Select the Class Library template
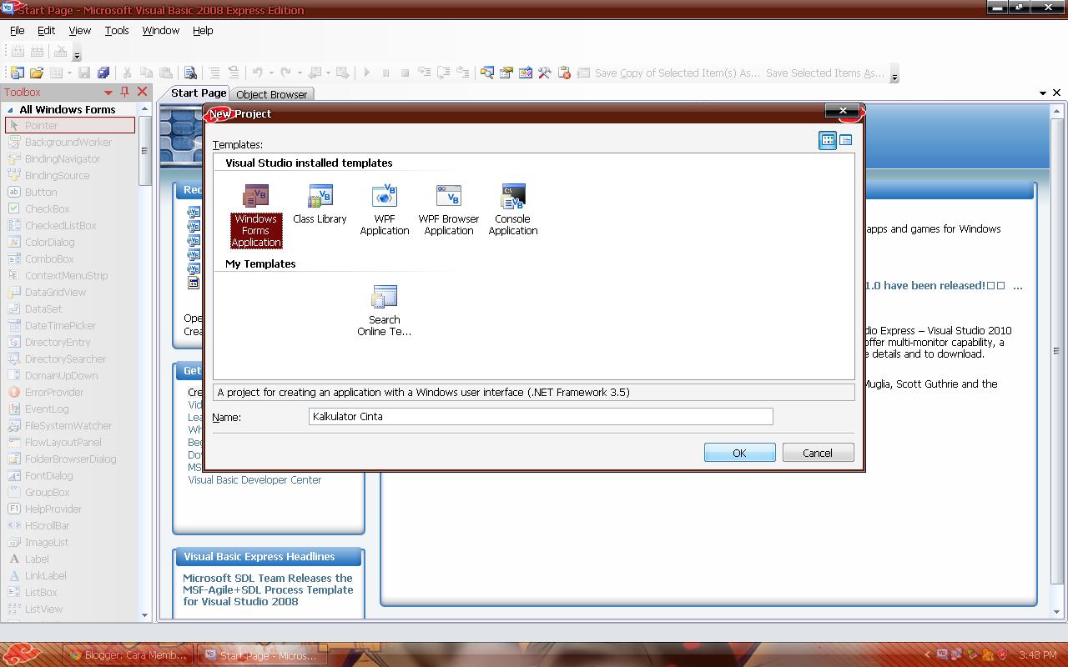Screen dimensions: 1068x667 pyautogui.click(x=320, y=204)
